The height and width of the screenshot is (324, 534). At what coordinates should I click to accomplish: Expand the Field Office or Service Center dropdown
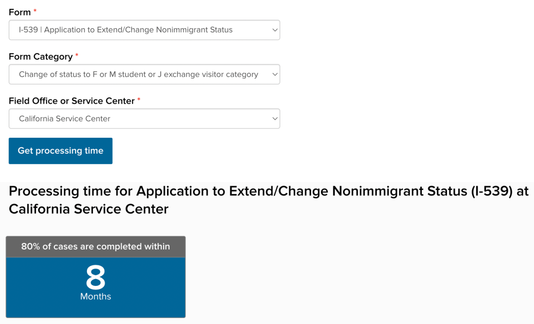click(x=144, y=119)
